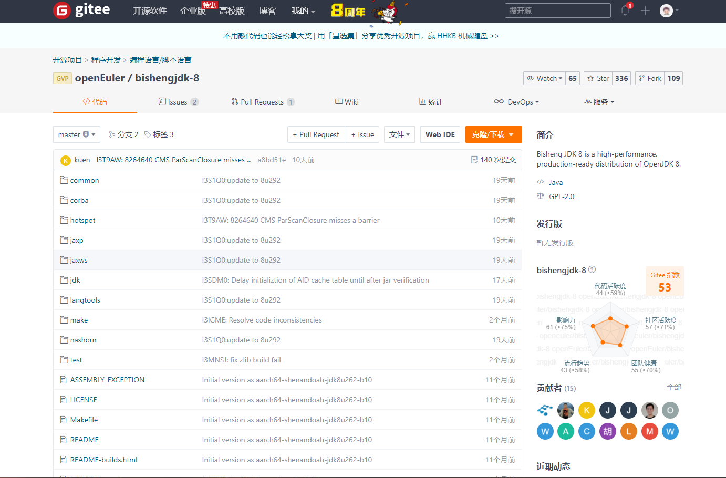
Task: Click the common folder icon
Action: 64,180
